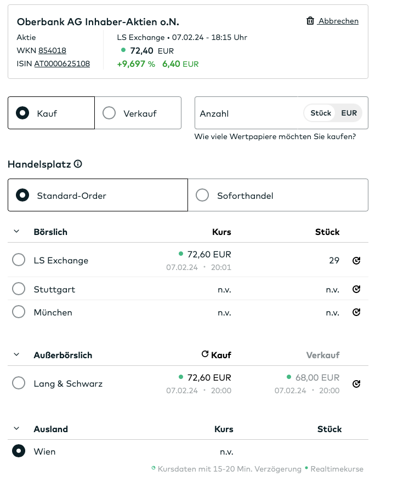
Task: Collapse the Ausland section
Action: click(x=16, y=429)
